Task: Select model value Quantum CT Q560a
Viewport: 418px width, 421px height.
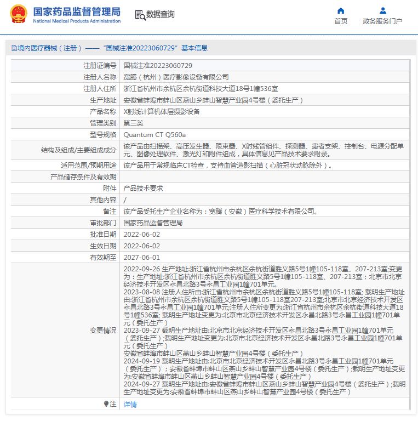Action: pos(154,134)
